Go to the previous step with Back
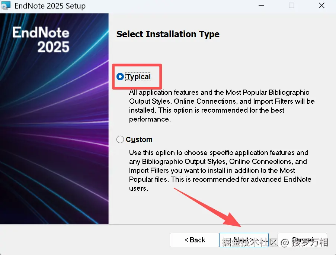This screenshot has height=255, width=336. (x=194, y=240)
